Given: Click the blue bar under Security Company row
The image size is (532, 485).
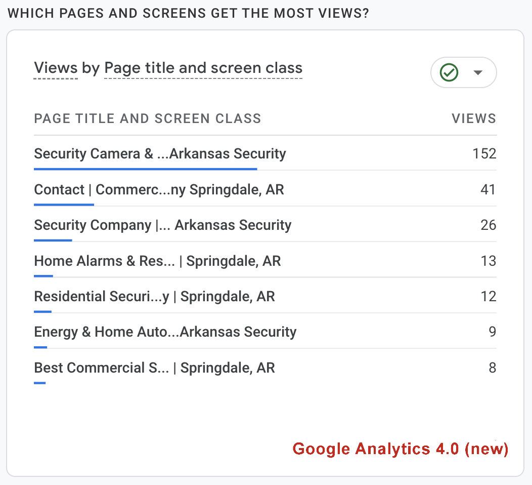Looking at the screenshot, I should pyautogui.click(x=53, y=240).
